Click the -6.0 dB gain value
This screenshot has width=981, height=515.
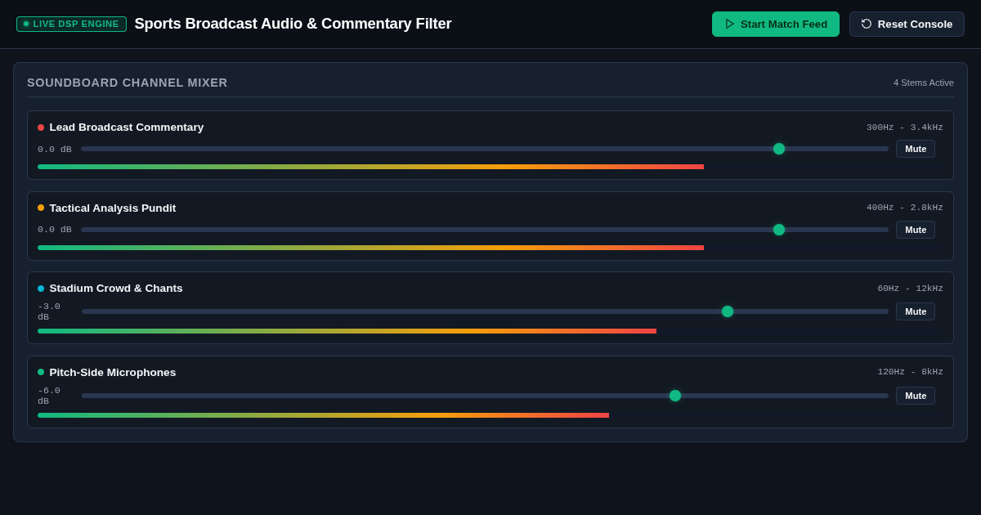coord(49,396)
